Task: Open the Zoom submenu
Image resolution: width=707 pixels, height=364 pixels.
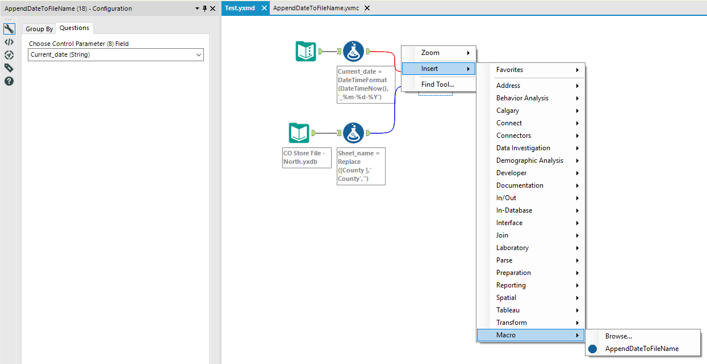Action: (438, 53)
